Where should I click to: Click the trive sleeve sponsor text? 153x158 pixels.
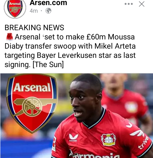(143, 143)
